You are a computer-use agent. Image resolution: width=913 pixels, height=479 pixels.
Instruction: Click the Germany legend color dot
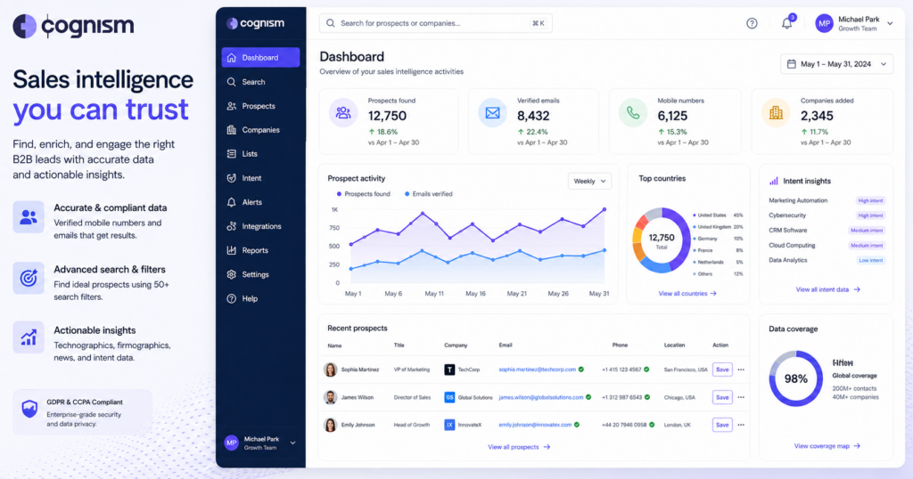tap(695, 239)
